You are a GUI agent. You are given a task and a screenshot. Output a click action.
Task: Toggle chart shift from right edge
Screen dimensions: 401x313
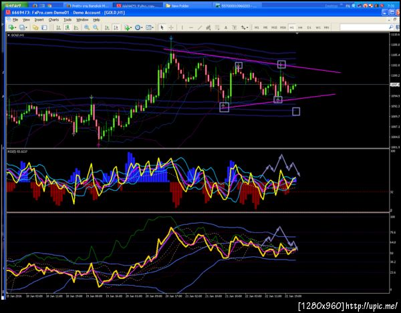click(116, 27)
